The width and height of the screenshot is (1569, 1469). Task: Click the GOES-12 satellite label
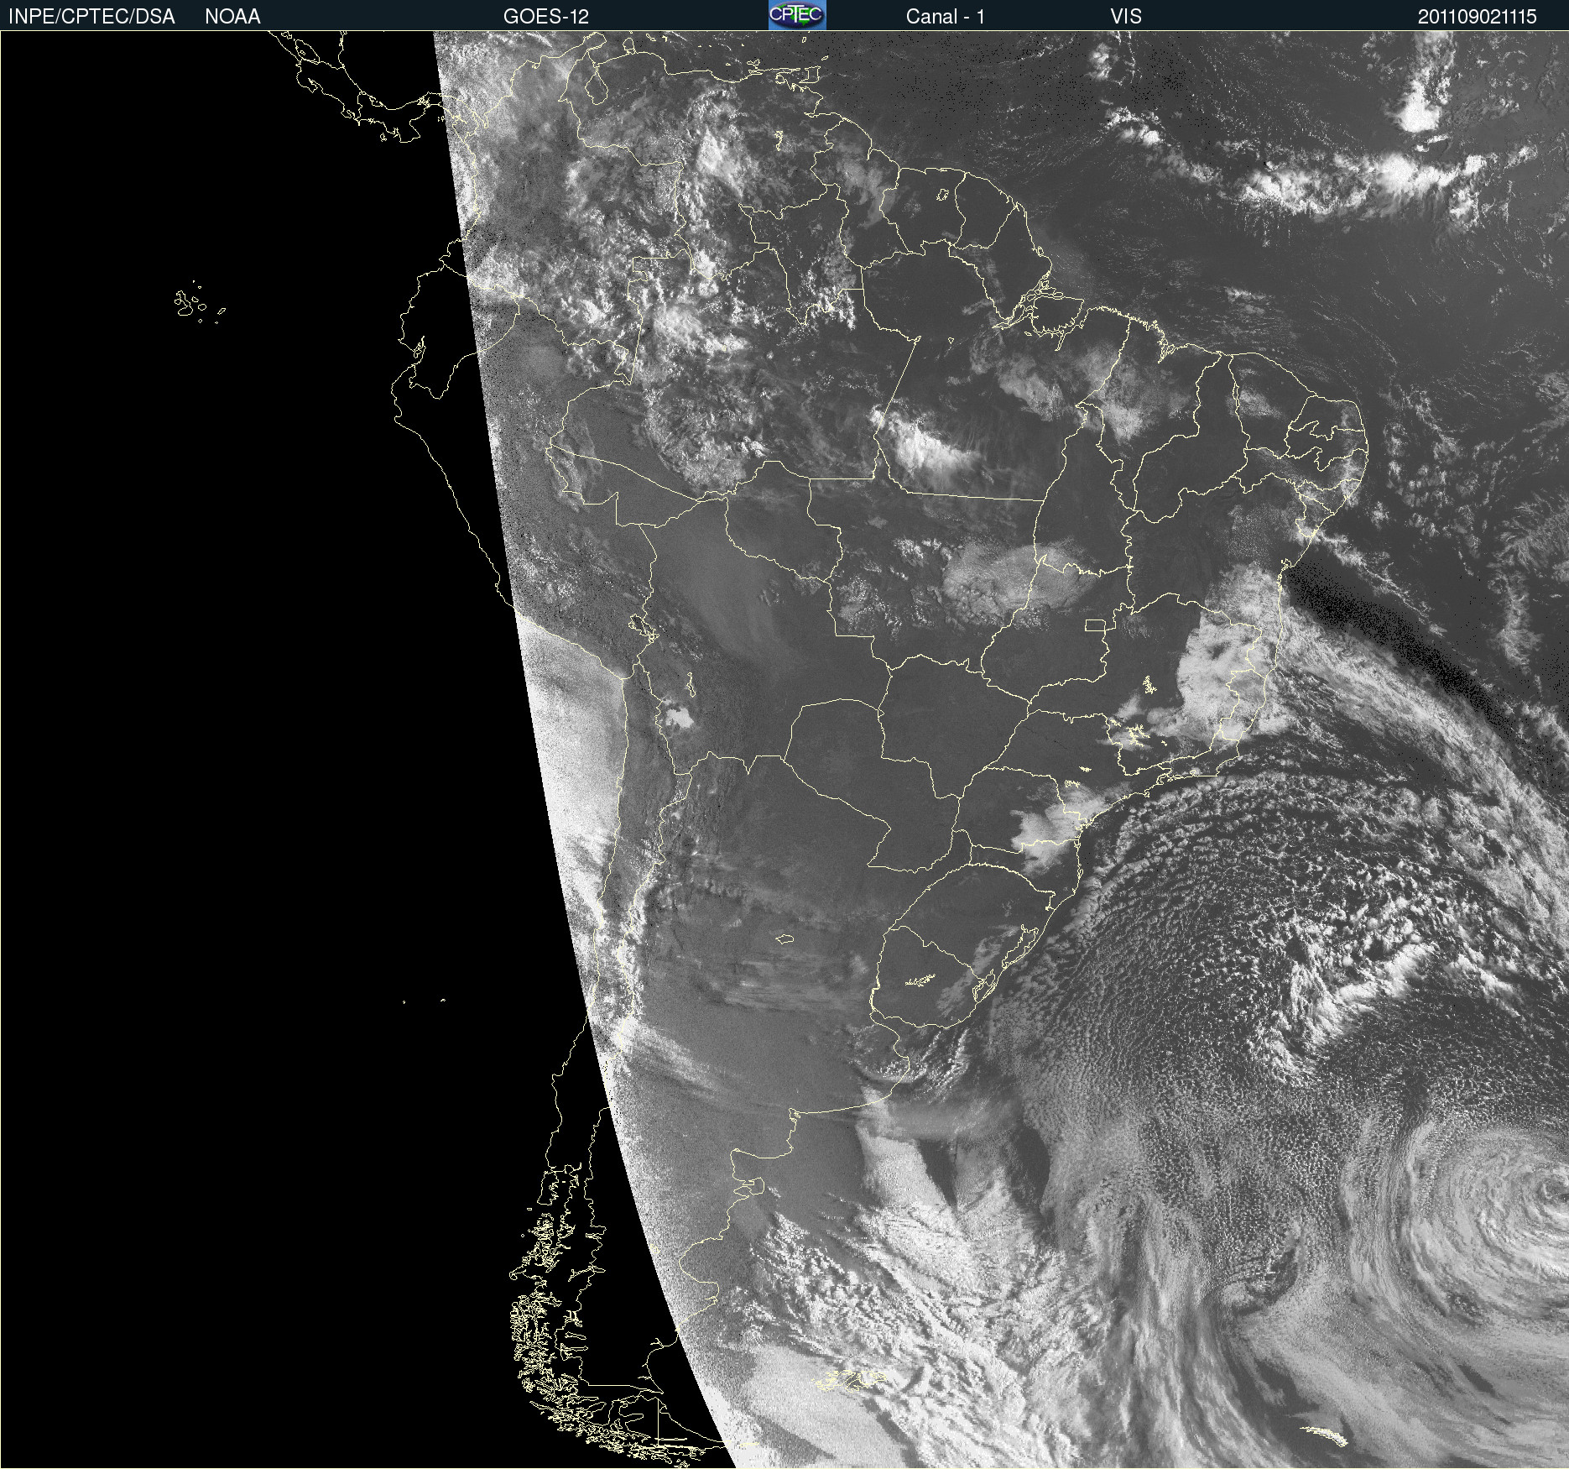(x=546, y=16)
